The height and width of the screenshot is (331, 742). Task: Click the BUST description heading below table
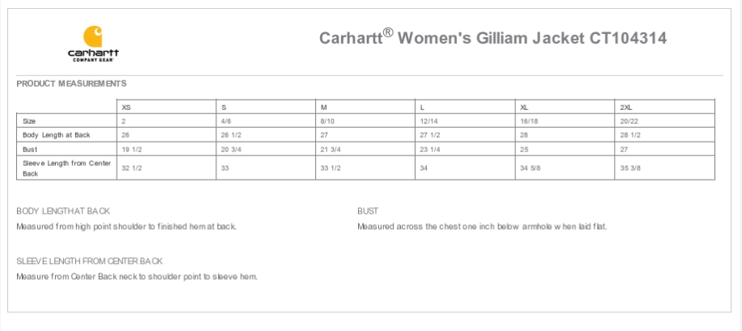coord(368,211)
